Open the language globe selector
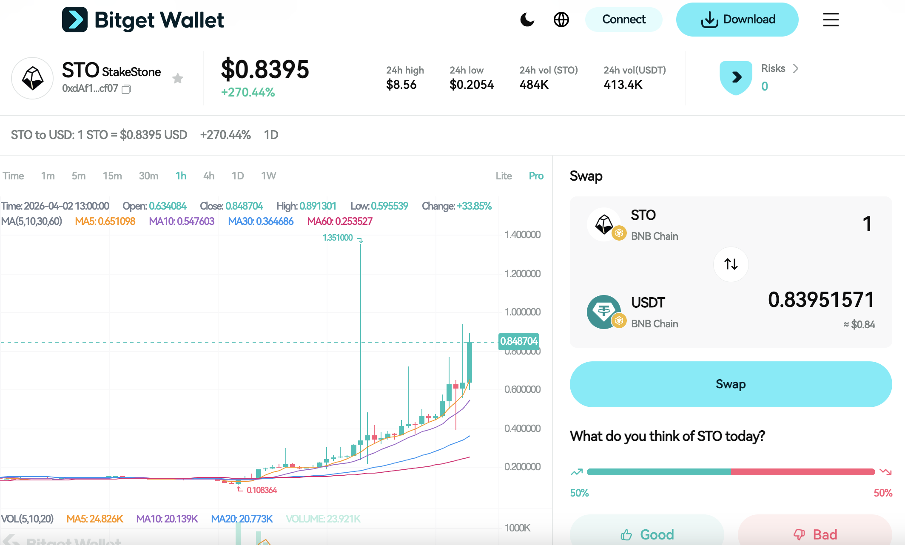905x545 pixels. coord(561,19)
